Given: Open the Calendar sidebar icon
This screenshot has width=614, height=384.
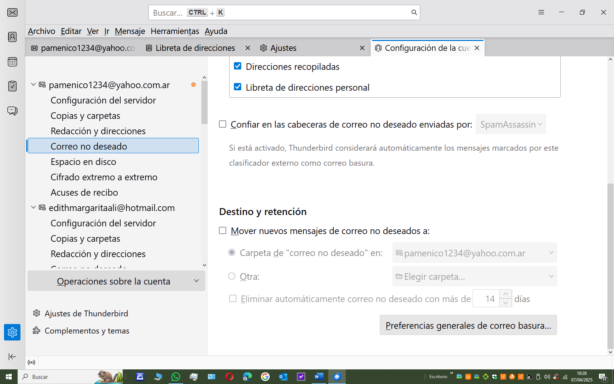Looking at the screenshot, I should click(12, 62).
